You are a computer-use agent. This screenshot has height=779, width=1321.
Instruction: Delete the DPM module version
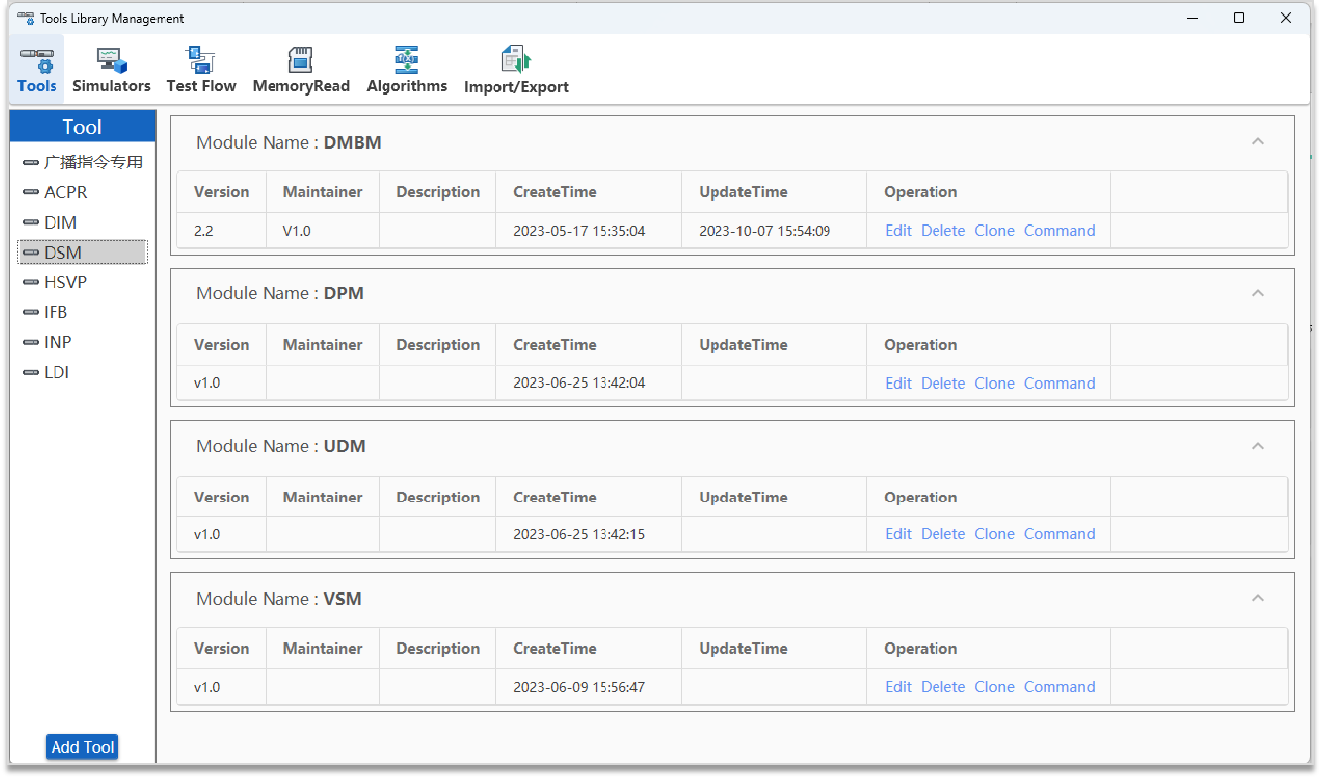pyautogui.click(x=942, y=383)
